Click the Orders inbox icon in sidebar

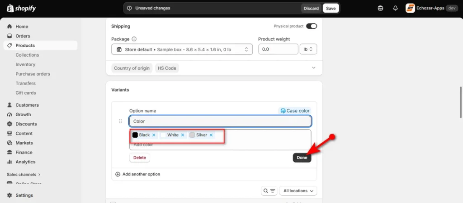coord(10,36)
